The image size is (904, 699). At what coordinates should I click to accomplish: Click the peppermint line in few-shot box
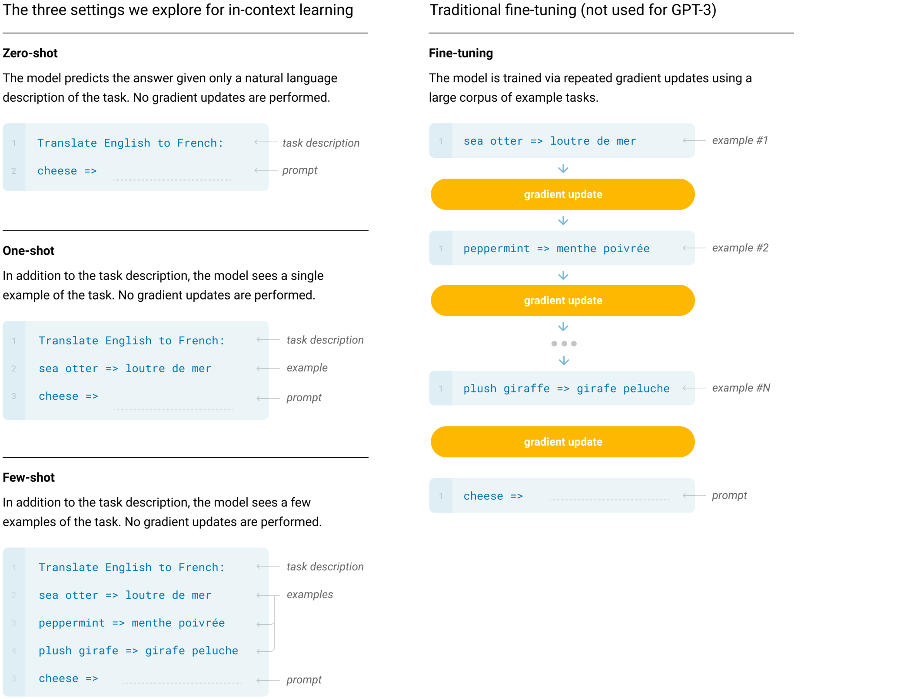click(132, 623)
